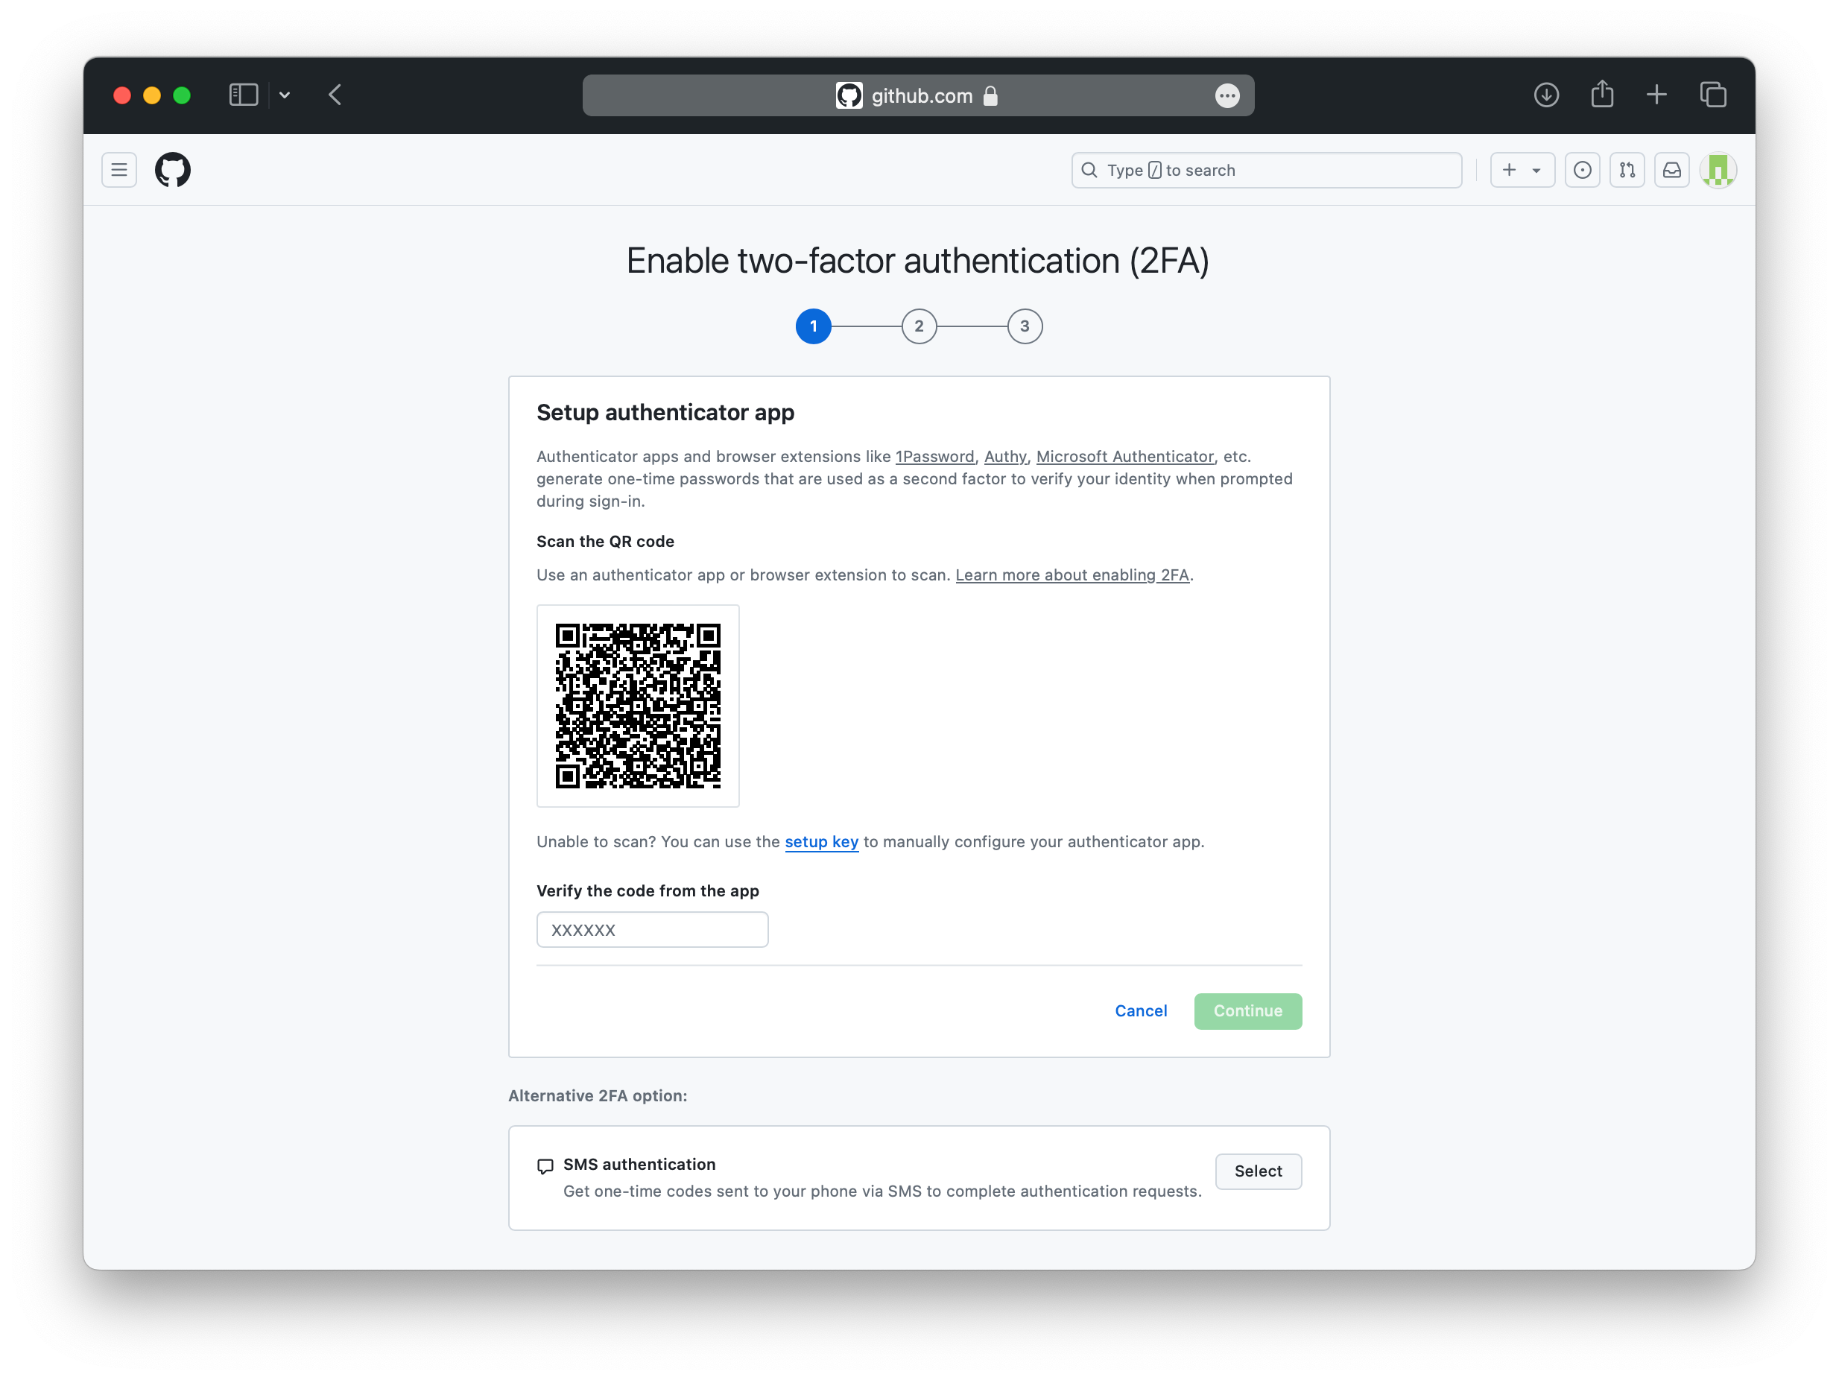Viewport: 1839px width, 1380px height.
Task: Go to step 2 of setup
Action: [919, 326]
